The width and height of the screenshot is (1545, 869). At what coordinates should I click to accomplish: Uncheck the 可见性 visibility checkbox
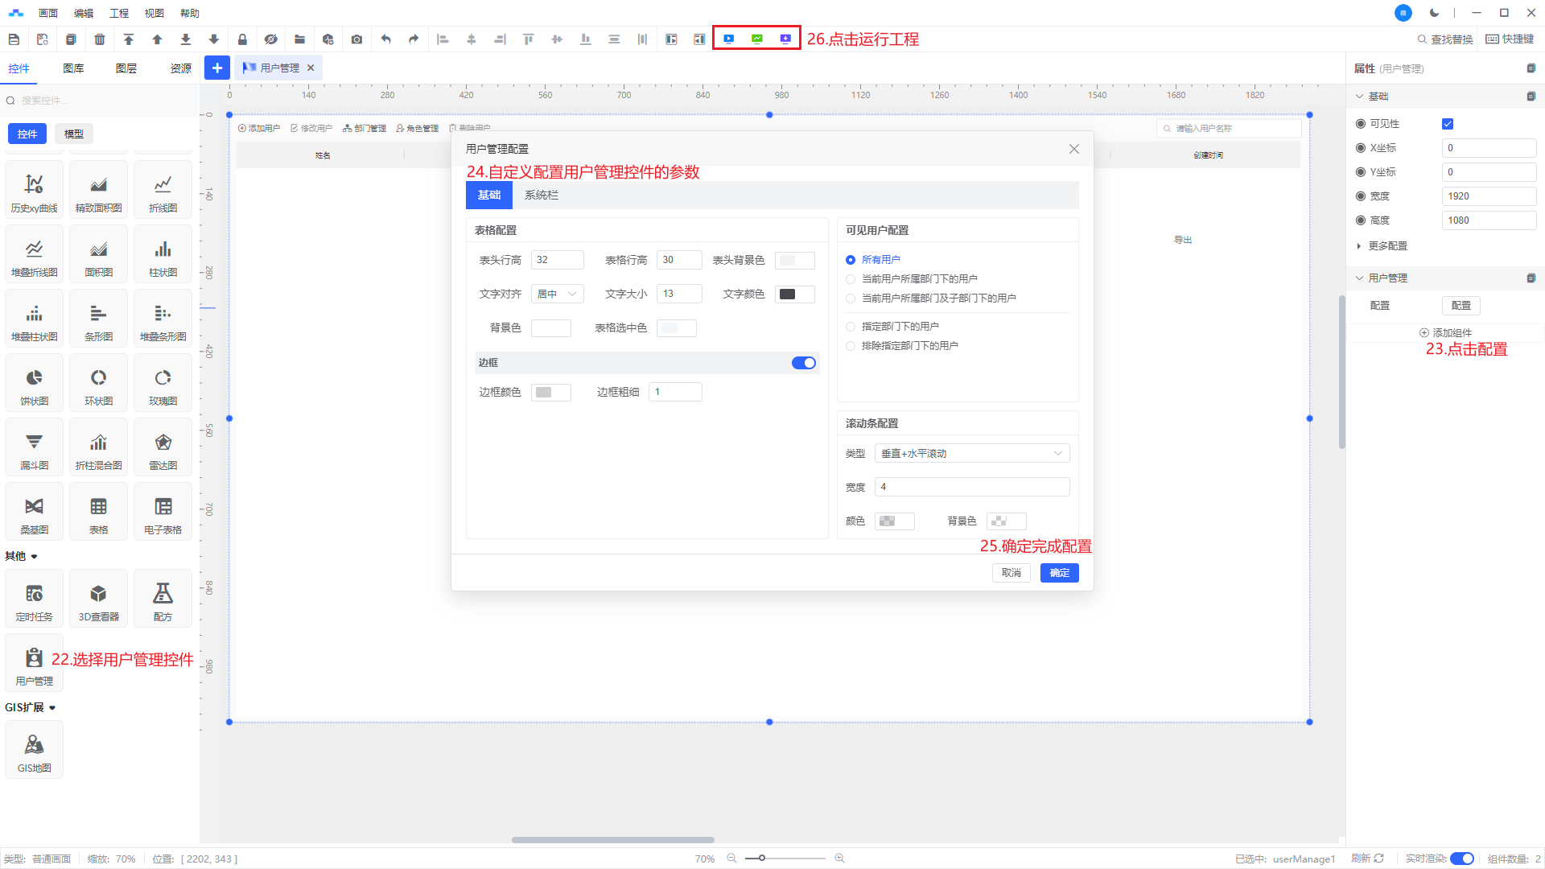click(1448, 124)
